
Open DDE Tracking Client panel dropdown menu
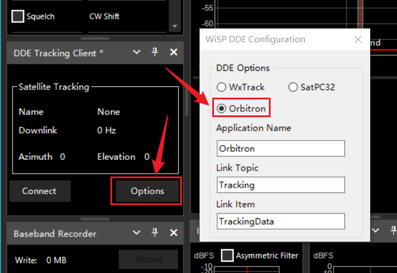pos(136,52)
